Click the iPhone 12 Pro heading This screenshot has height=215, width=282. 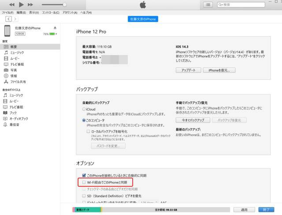click(91, 32)
